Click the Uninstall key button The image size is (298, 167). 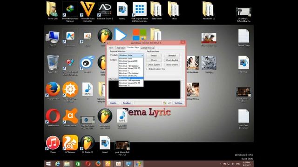(x=172, y=56)
